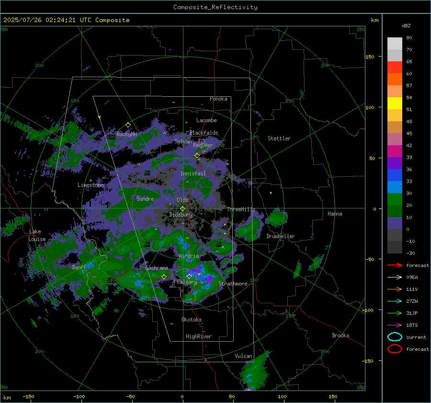431x403 pixels.
Task: Click the -30 dBZ scale value
Action: click(x=410, y=253)
